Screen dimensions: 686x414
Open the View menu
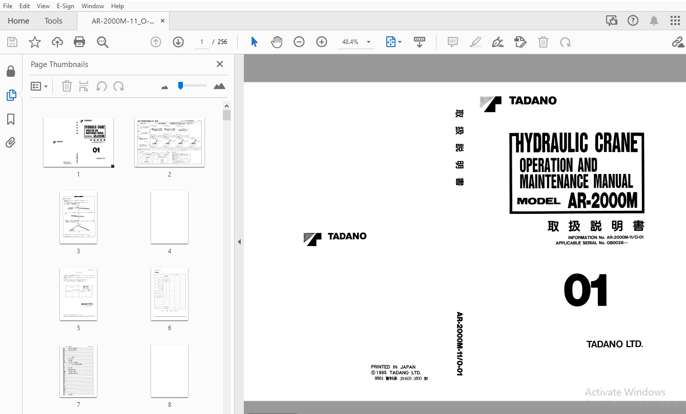pos(44,6)
